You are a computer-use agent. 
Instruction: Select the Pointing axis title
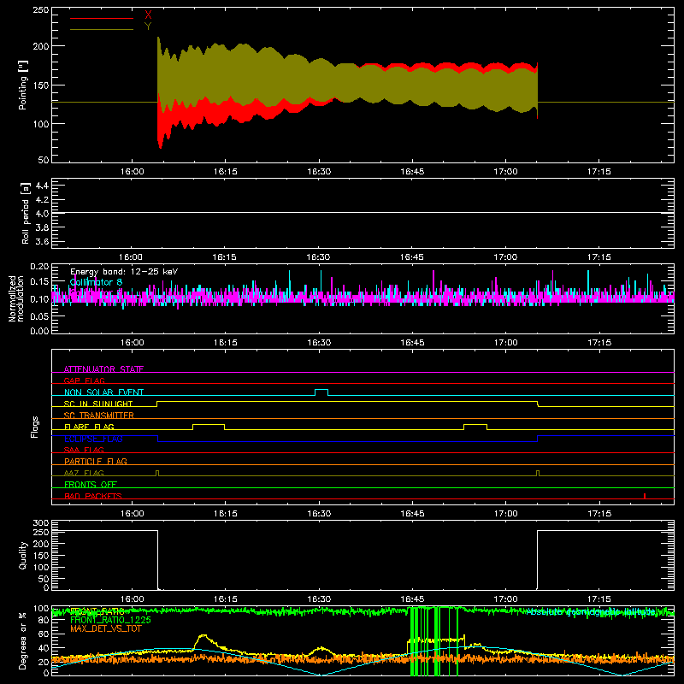[23, 85]
